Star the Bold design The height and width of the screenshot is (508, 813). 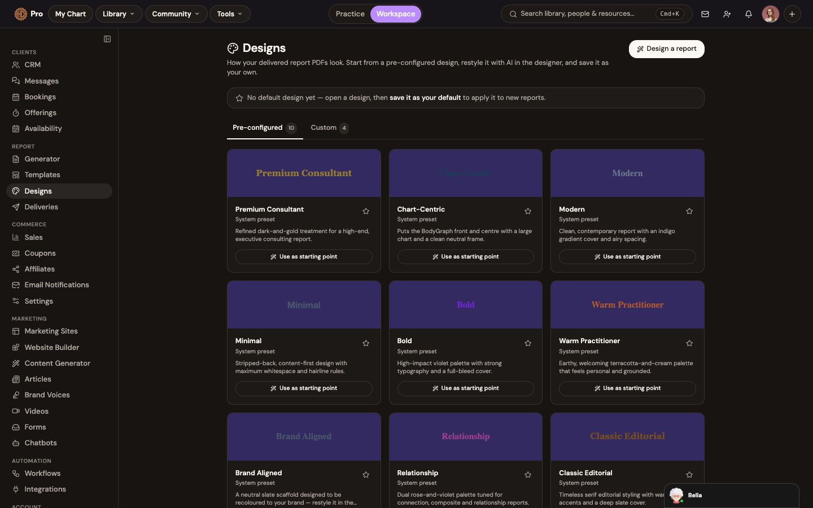pos(528,343)
